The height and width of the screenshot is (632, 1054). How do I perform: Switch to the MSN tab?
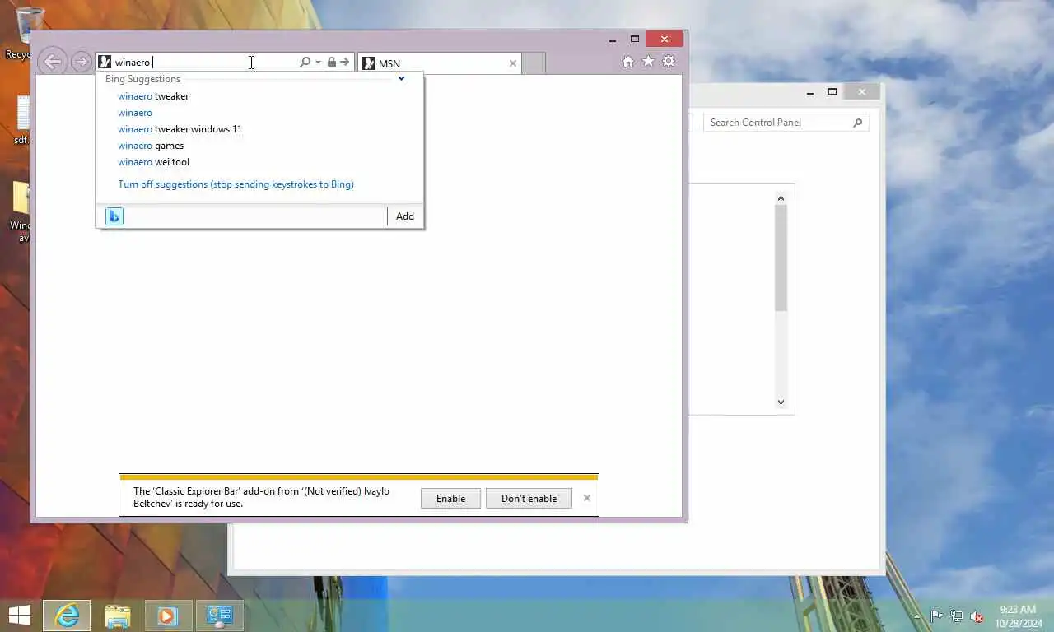(x=440, y=63)
